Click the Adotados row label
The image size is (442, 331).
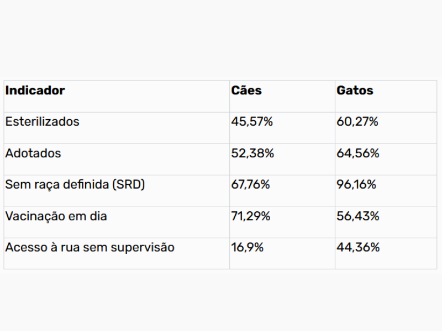[33, 153]
